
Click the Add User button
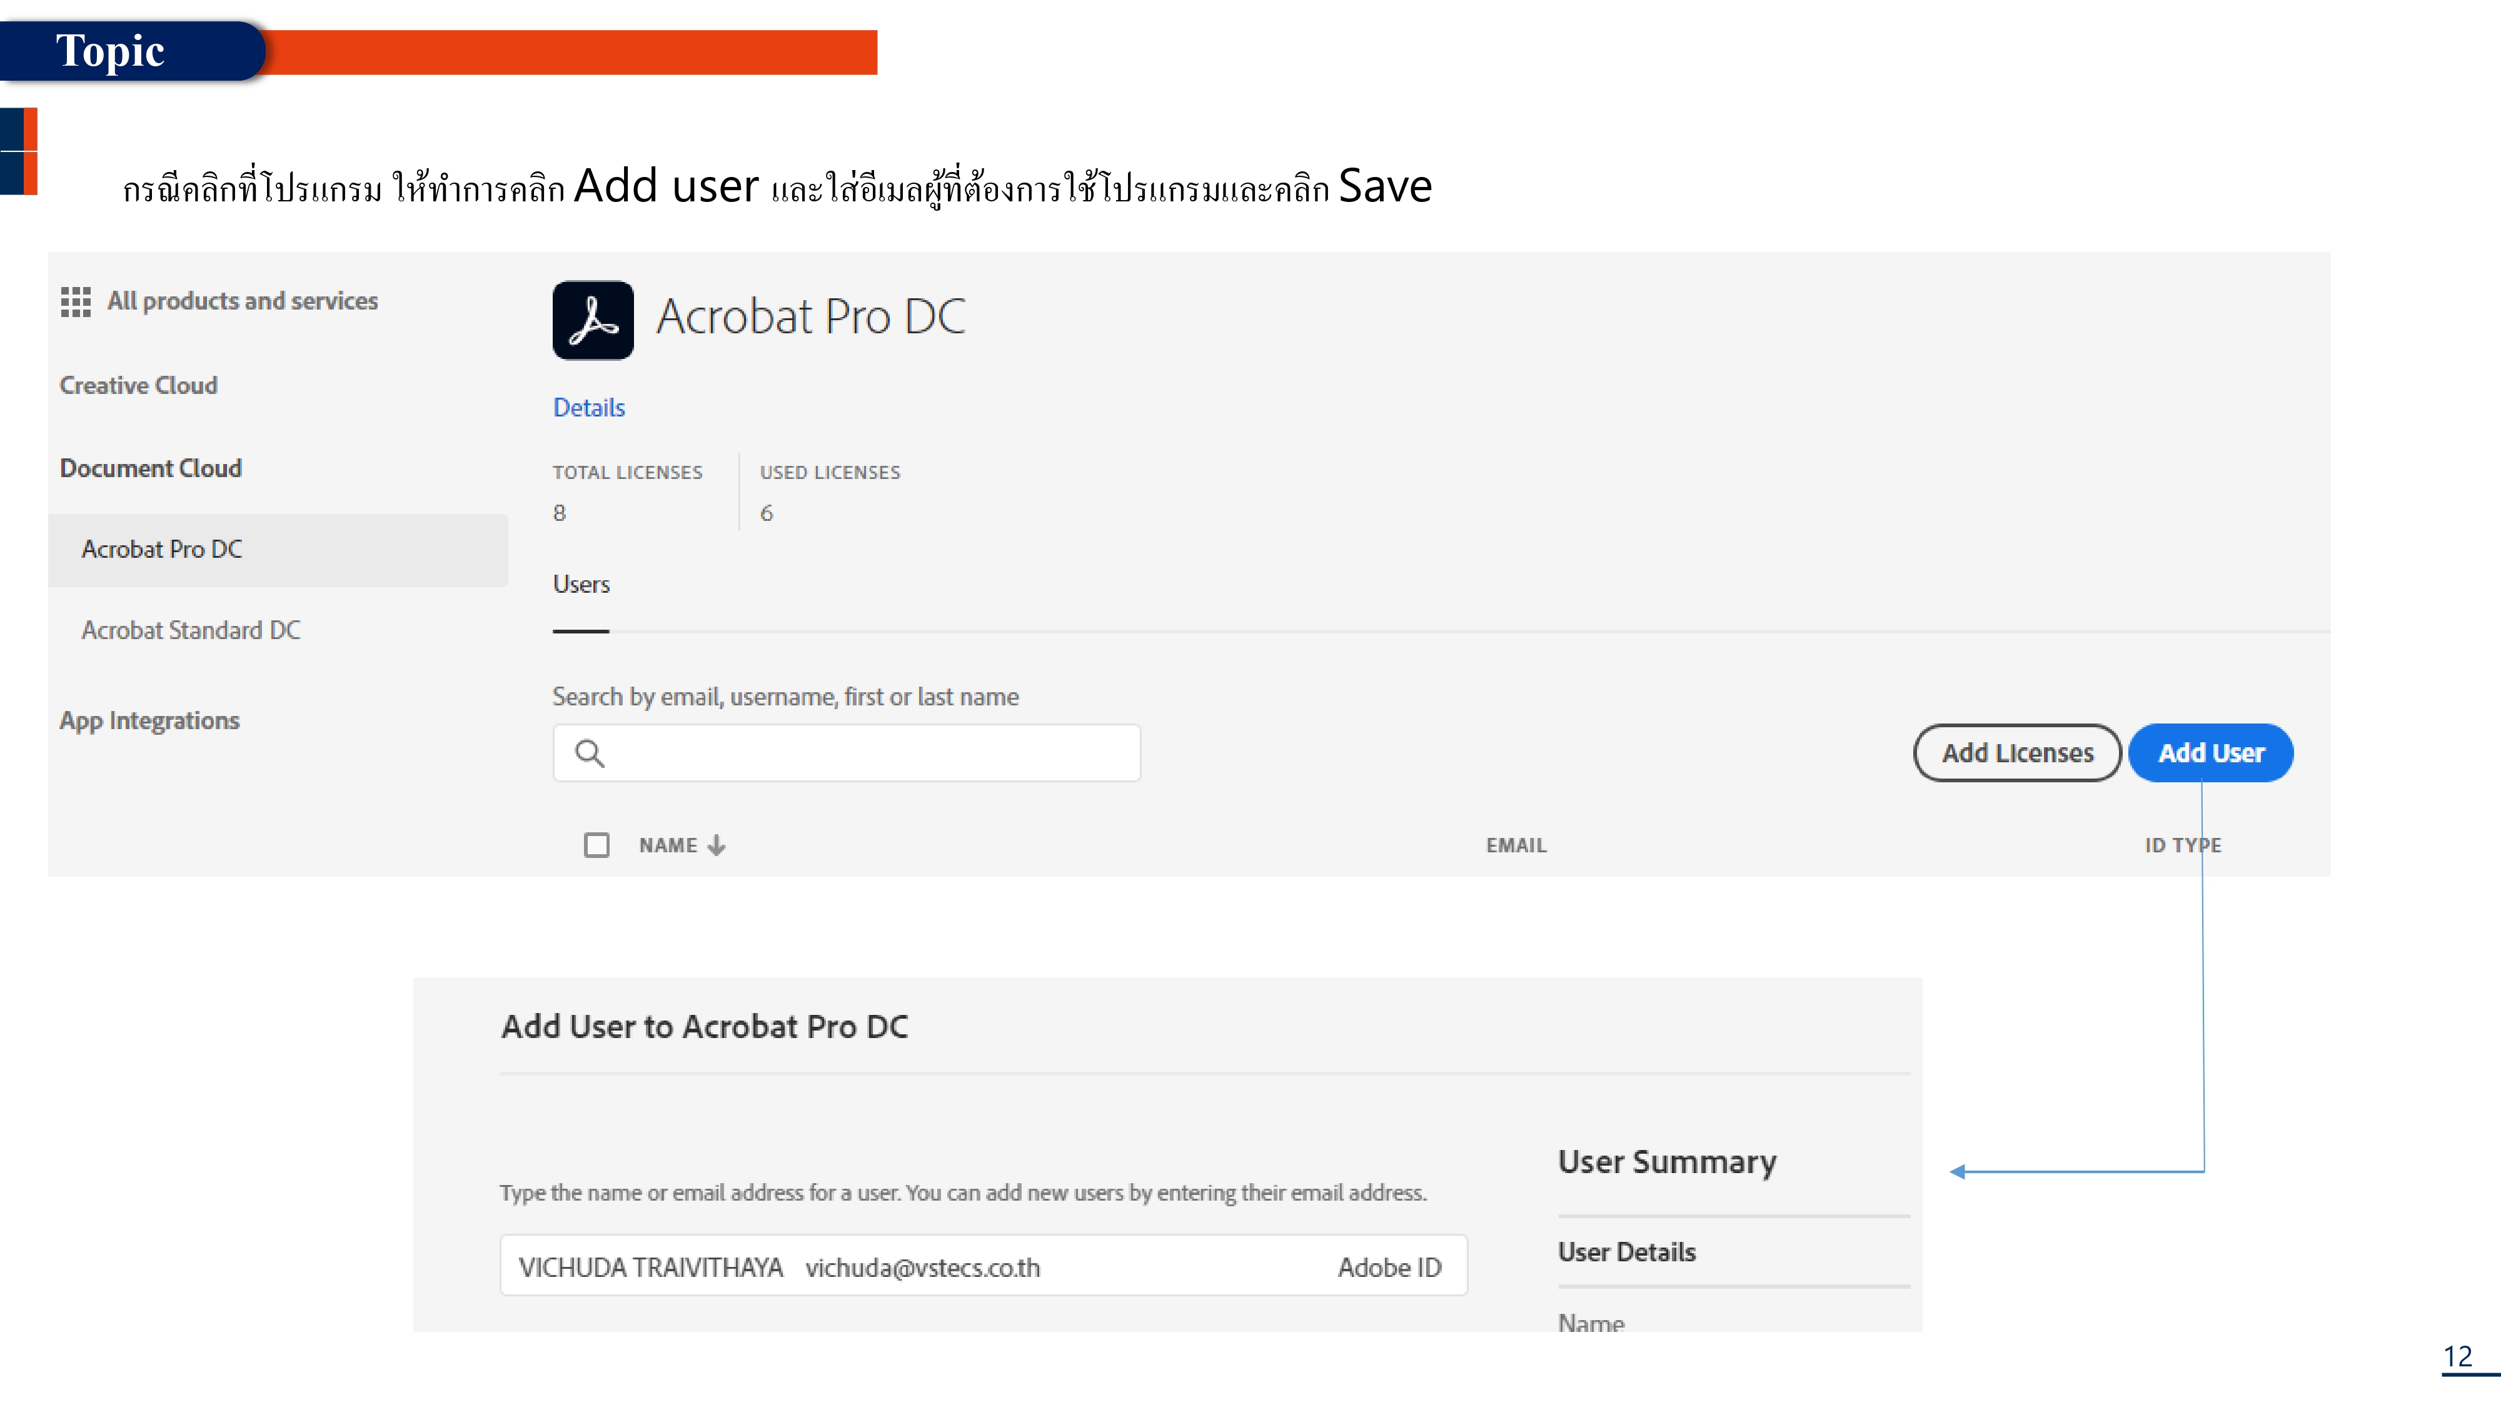[2211, 752]
